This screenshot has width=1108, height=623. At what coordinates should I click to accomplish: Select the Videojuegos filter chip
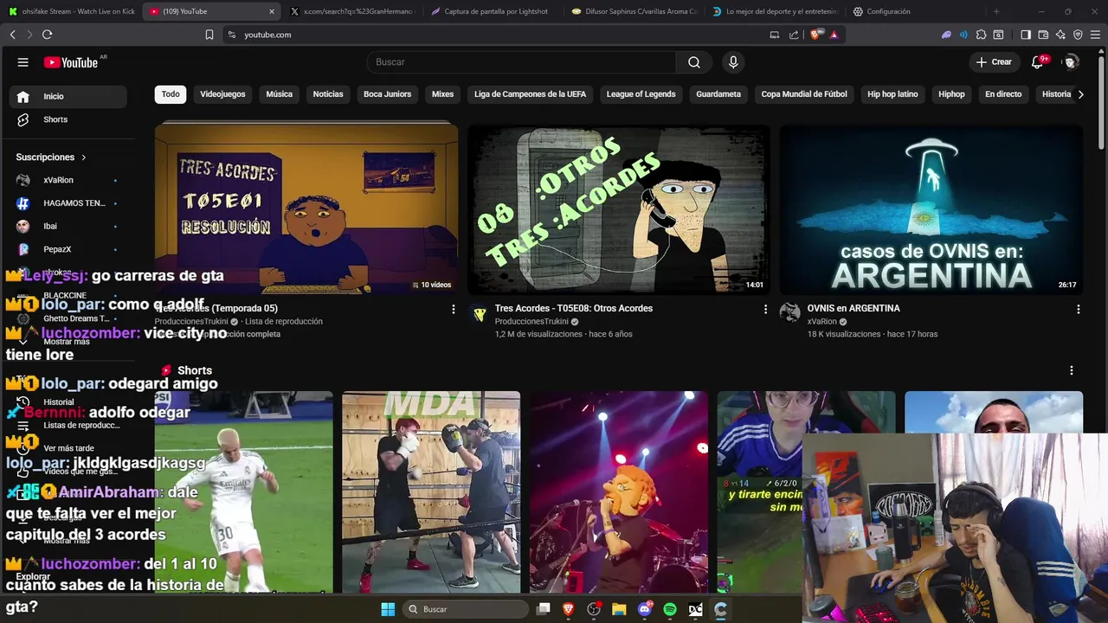[222, 94]
